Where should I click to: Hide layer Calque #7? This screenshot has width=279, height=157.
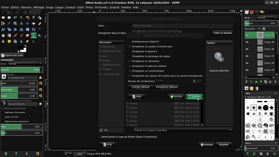247,56
